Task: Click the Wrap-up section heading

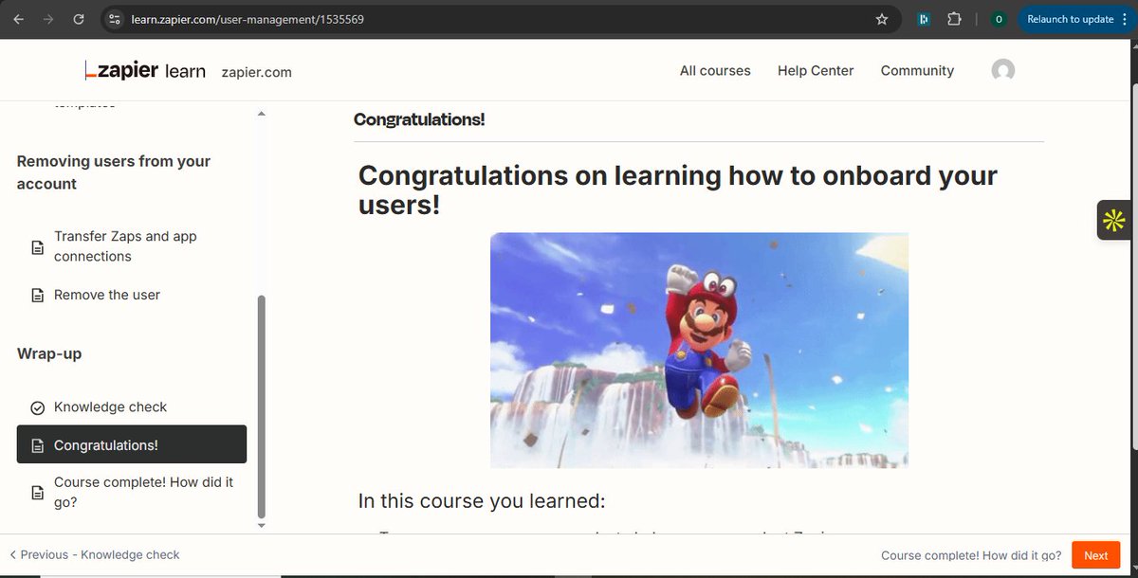Action: coord(49,353)
